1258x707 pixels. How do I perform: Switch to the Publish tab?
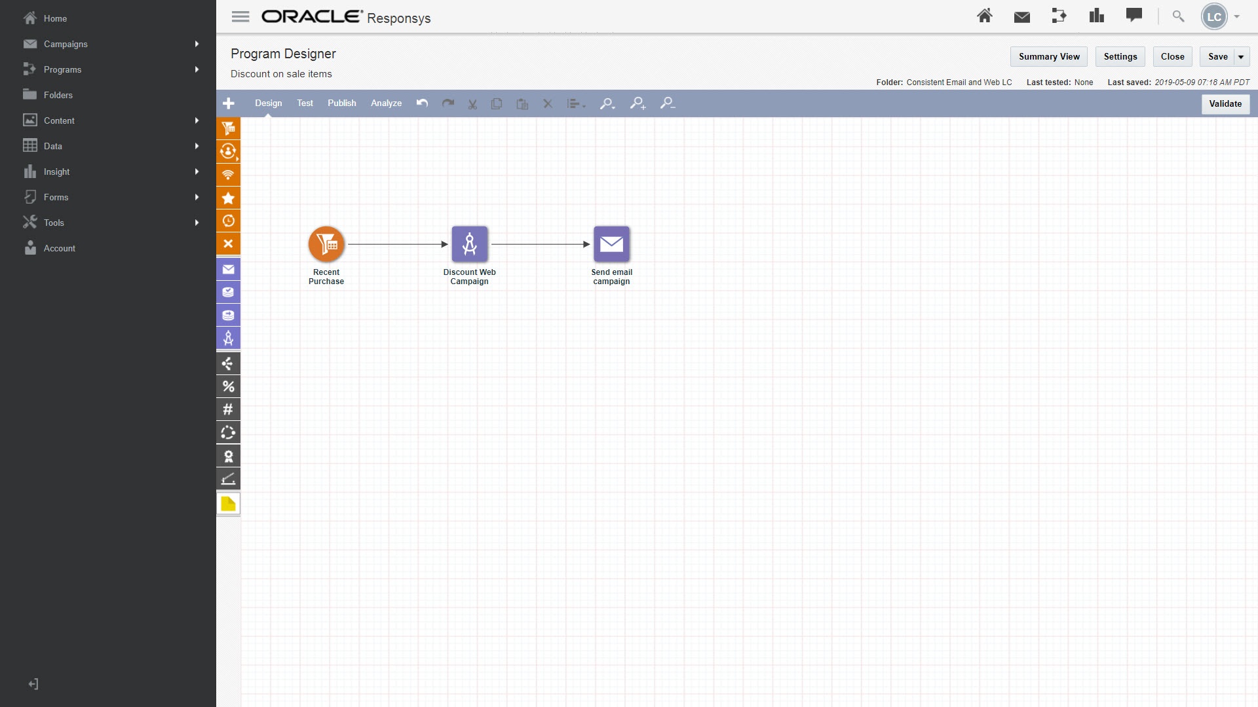point(341,103)
